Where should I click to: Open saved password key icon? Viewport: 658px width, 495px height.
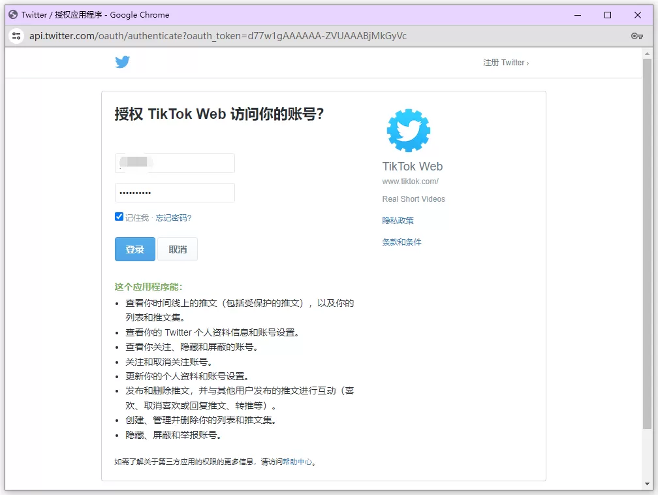[636, 36]
